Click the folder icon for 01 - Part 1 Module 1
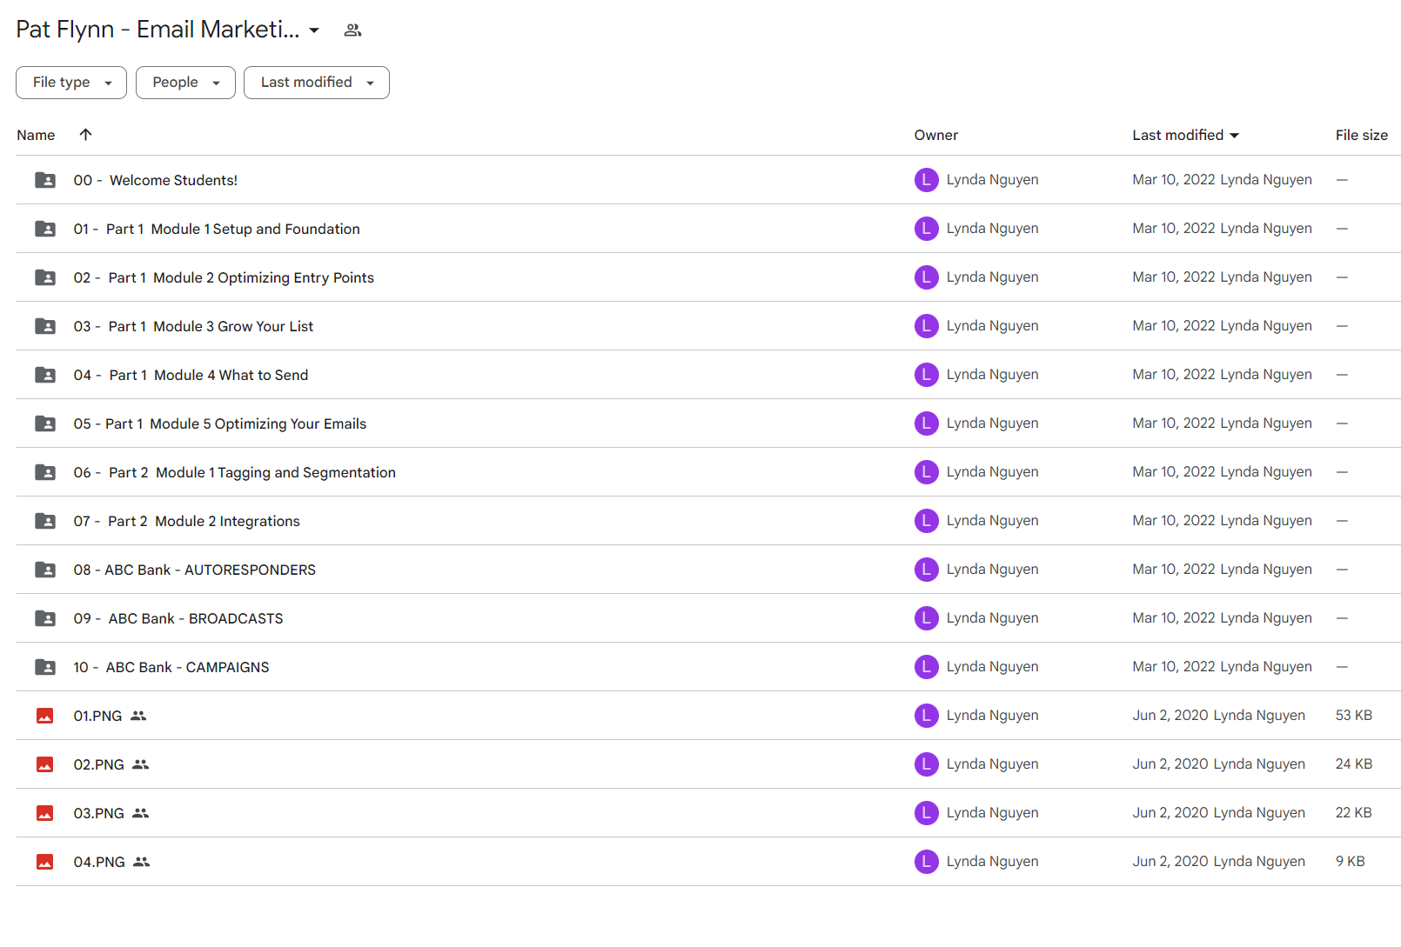This screenshot has height=947, width=1401. (45, 229)
